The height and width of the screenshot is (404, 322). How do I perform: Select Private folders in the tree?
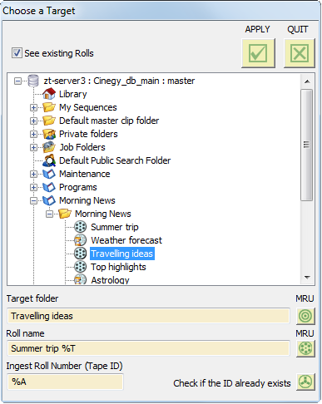pyautogui.click(x=88, y=134)
